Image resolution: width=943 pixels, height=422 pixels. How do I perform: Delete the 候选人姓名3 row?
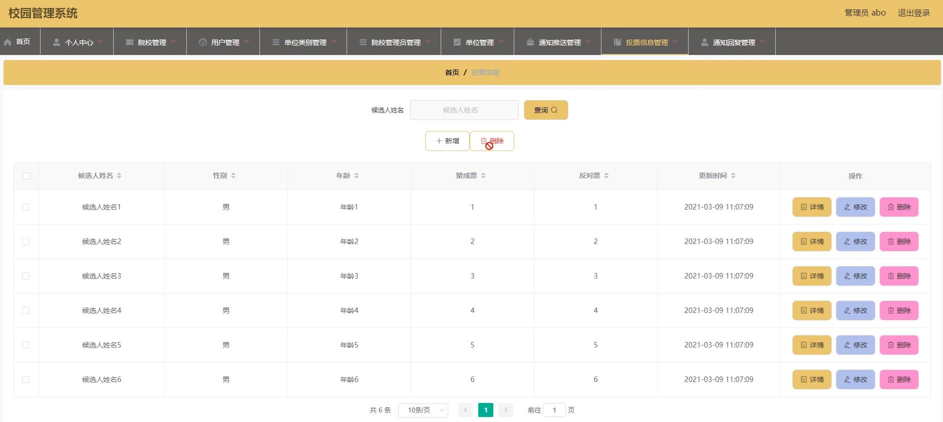(899, 276)
